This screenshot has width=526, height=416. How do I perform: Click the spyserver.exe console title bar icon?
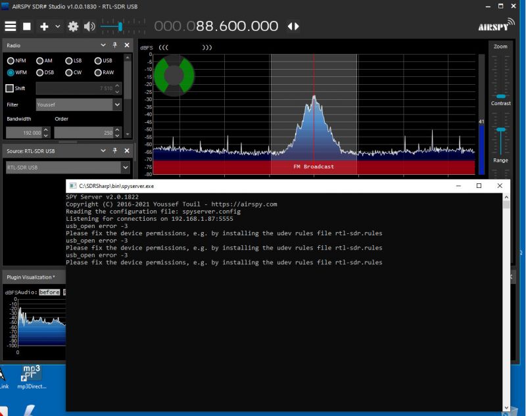pos(72,186)
